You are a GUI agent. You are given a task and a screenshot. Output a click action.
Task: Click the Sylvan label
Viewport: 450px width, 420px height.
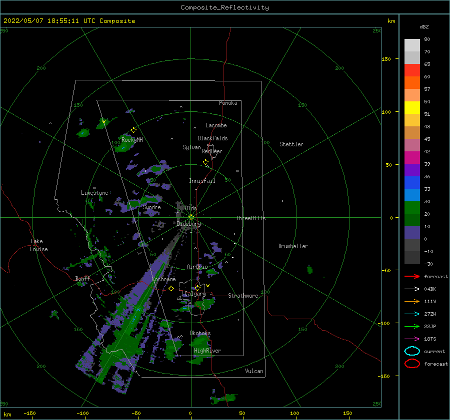pos(191,148)
